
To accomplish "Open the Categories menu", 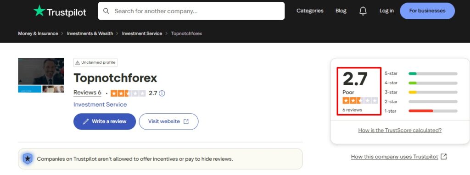I will click(310, 11).
